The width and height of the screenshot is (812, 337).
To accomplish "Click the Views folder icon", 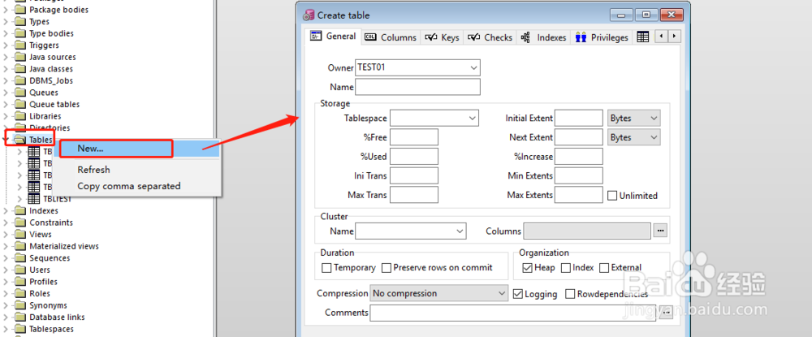I will (x=20, y=235).
